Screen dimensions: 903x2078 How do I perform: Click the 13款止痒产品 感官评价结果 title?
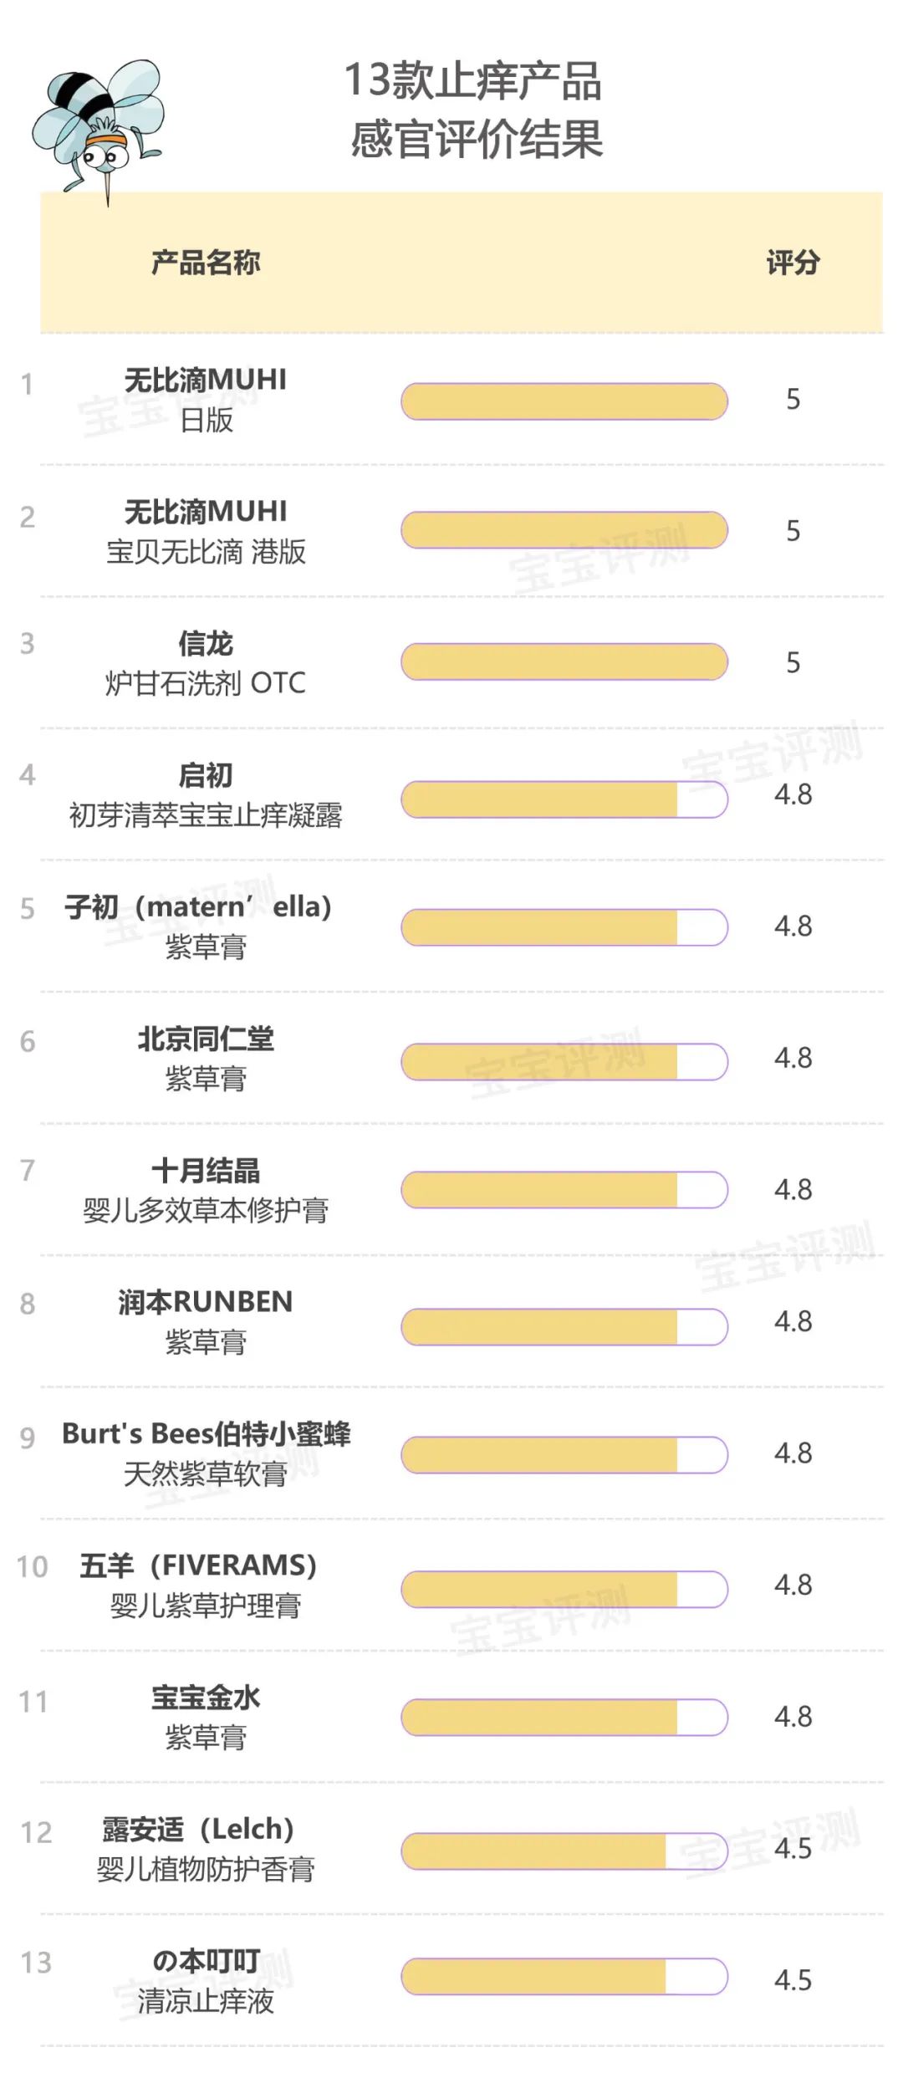[475, 110]
